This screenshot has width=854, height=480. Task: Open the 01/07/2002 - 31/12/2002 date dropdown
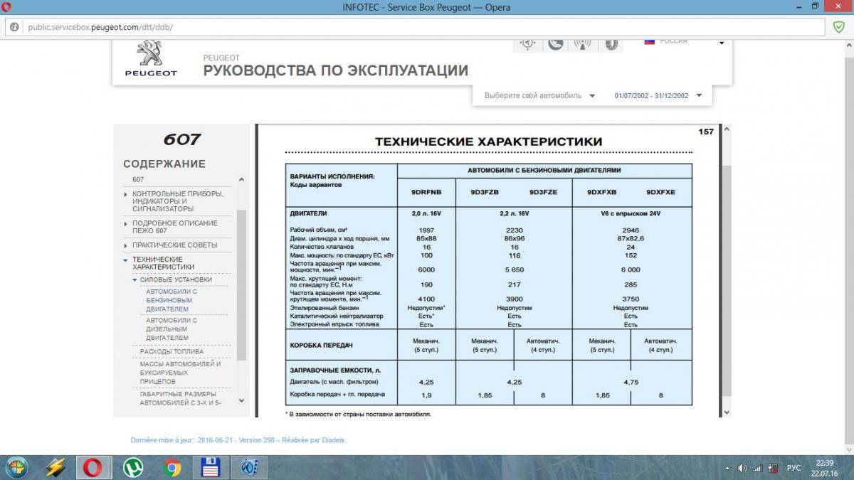click(658, 95)
